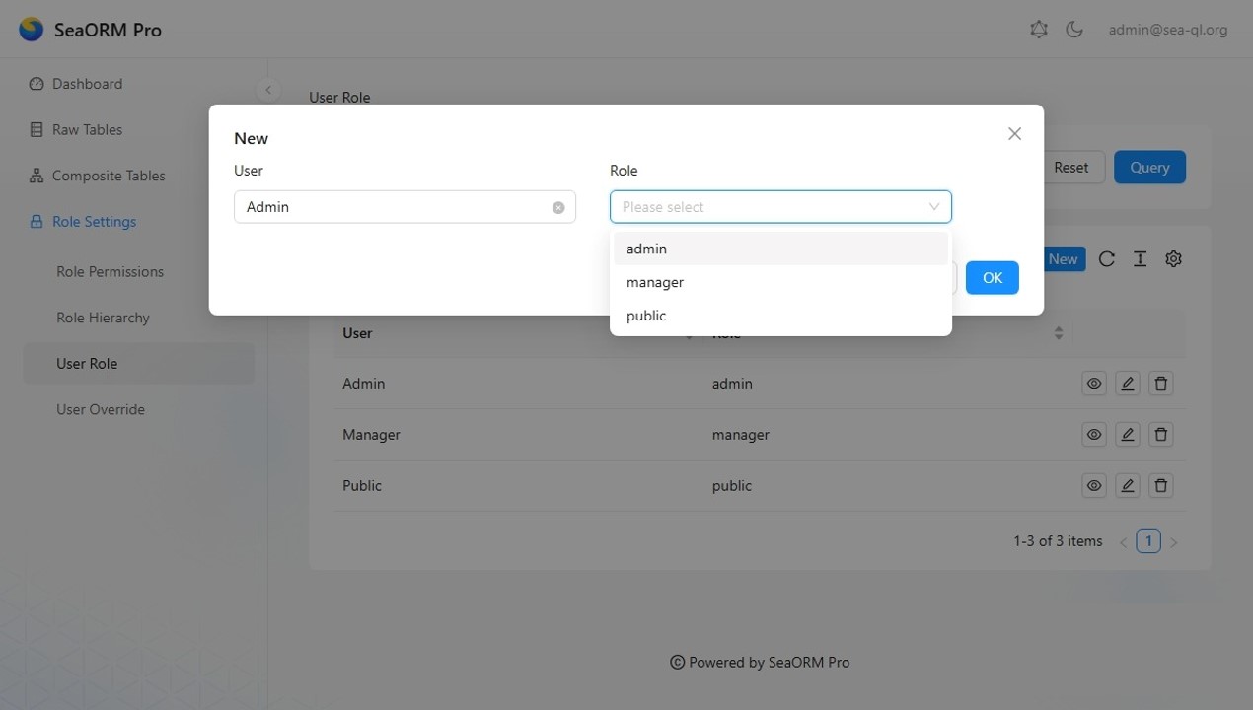Sort by the Role column sorter
Image resolution: width=1253 pixels, height=710 pixels.
coord(1059,333)
